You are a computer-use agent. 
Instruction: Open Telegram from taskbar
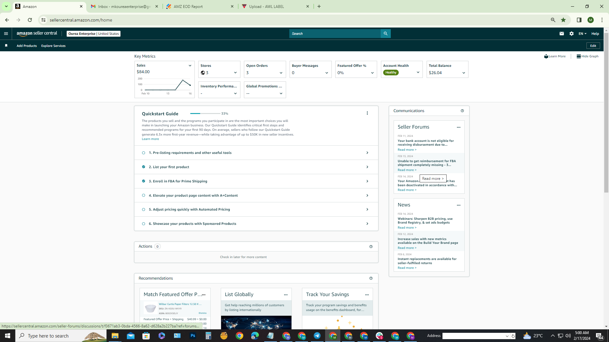317,336
